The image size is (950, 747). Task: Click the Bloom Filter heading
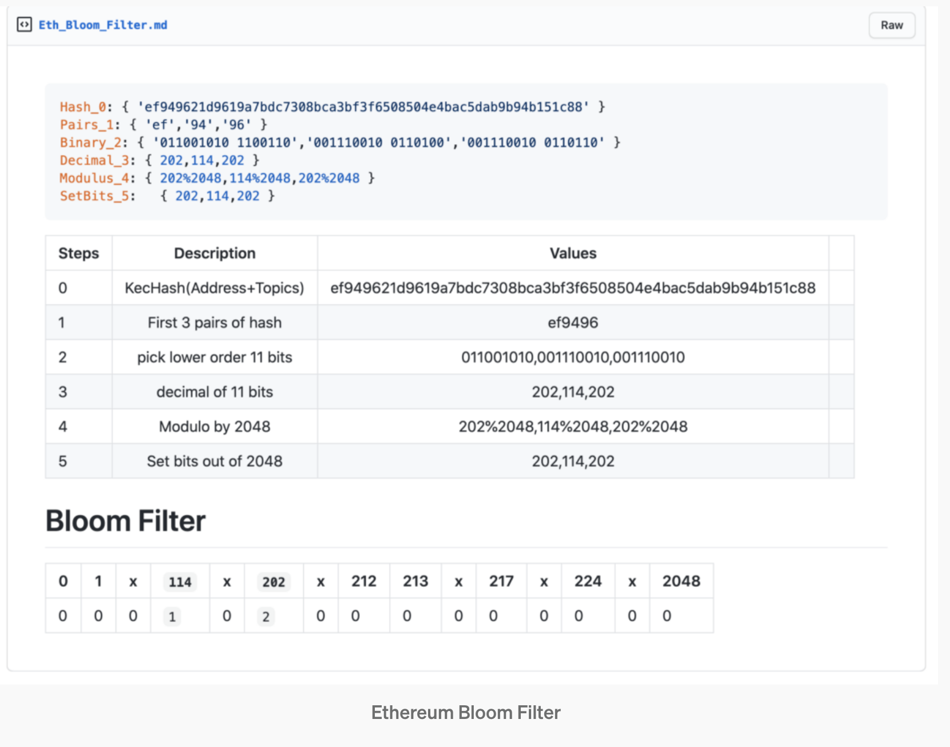[125, 521]
